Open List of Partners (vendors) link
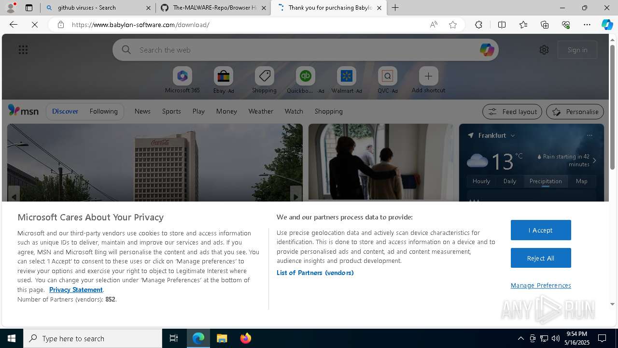The height and width of the screenshot is (348, 618). (x=315, y=273)
